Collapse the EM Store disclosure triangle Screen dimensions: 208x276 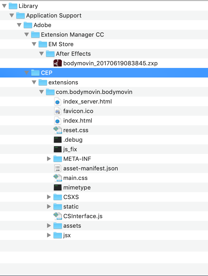coord(34,44)
